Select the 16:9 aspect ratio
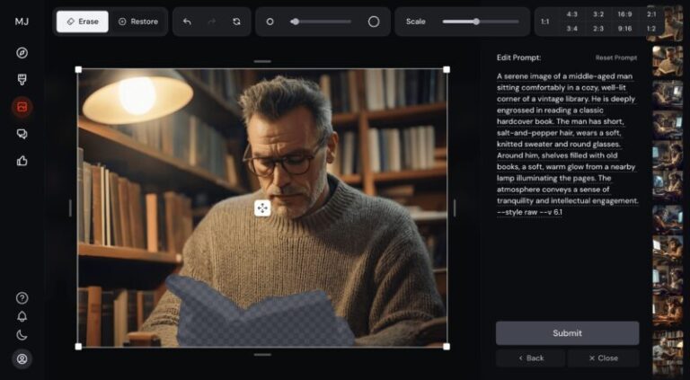This screenshot has width=690, height=380. [624, 14]
